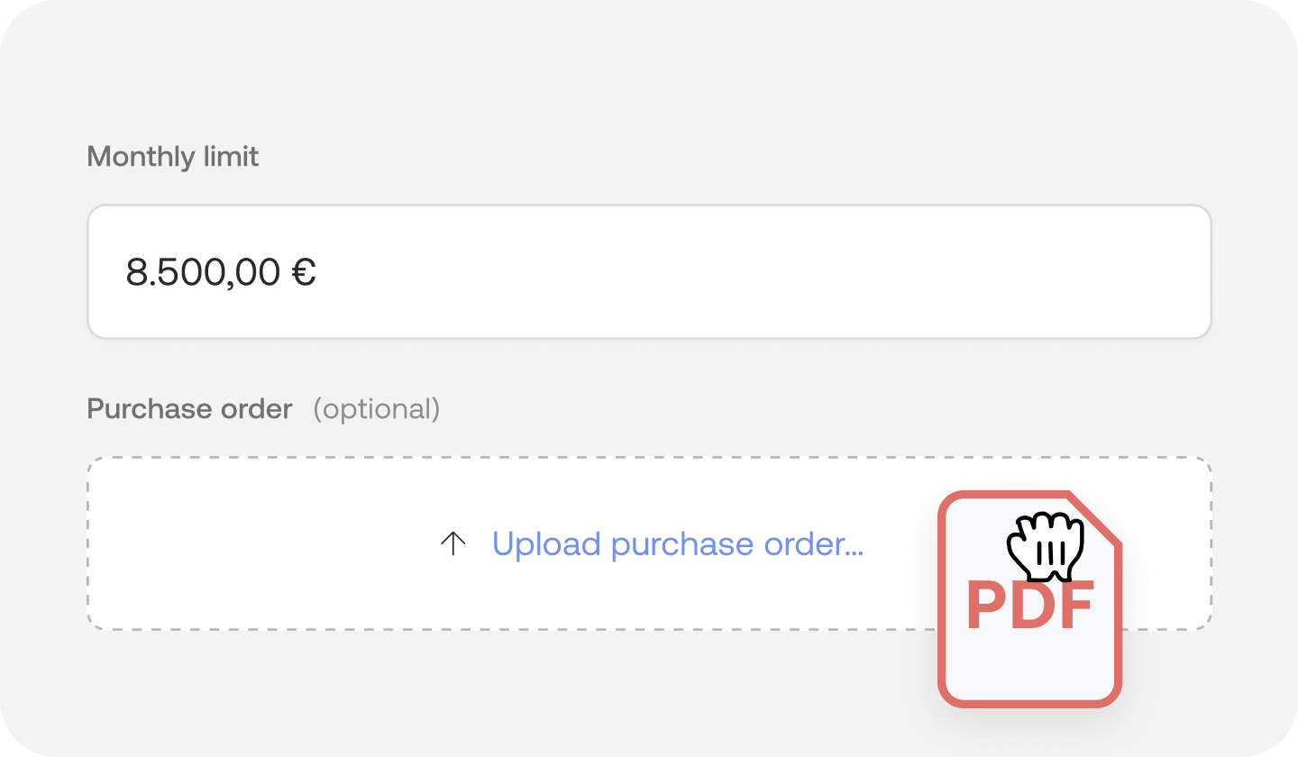Click the dragged PDF thumbnail's left edge
Screen dimensions: 1298x757
942,622
